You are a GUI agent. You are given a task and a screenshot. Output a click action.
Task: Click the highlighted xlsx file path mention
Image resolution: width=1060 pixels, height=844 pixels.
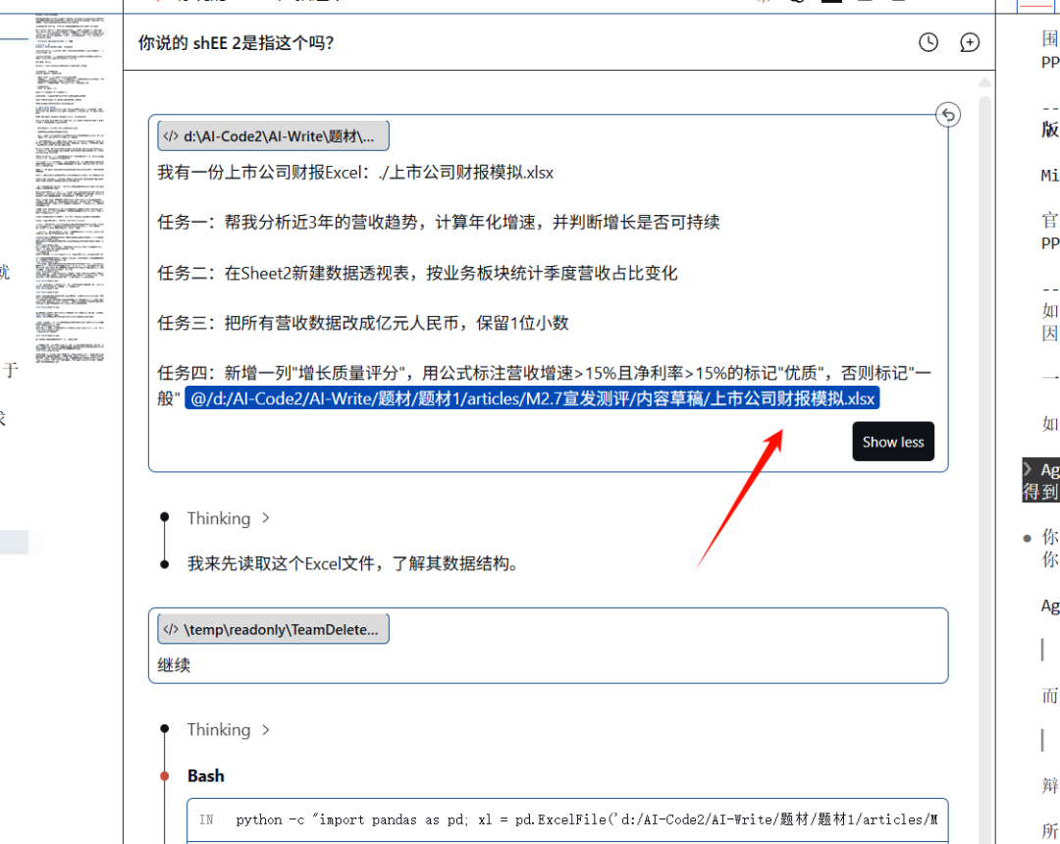point(532,398)
